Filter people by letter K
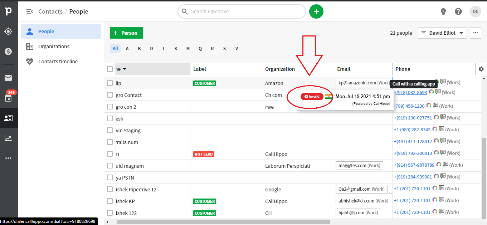487x225 pixels. click(x=176, y=49)
